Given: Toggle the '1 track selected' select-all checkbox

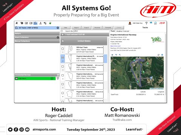Looking at the screenshot, I should click(x=63, y=34).
